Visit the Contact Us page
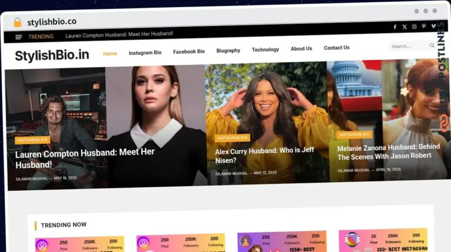This screenshot has width=451, height=252. point(336,48)
